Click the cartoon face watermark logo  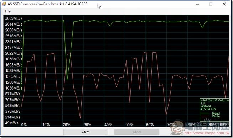pyautogui.click(x=177, y=127)
